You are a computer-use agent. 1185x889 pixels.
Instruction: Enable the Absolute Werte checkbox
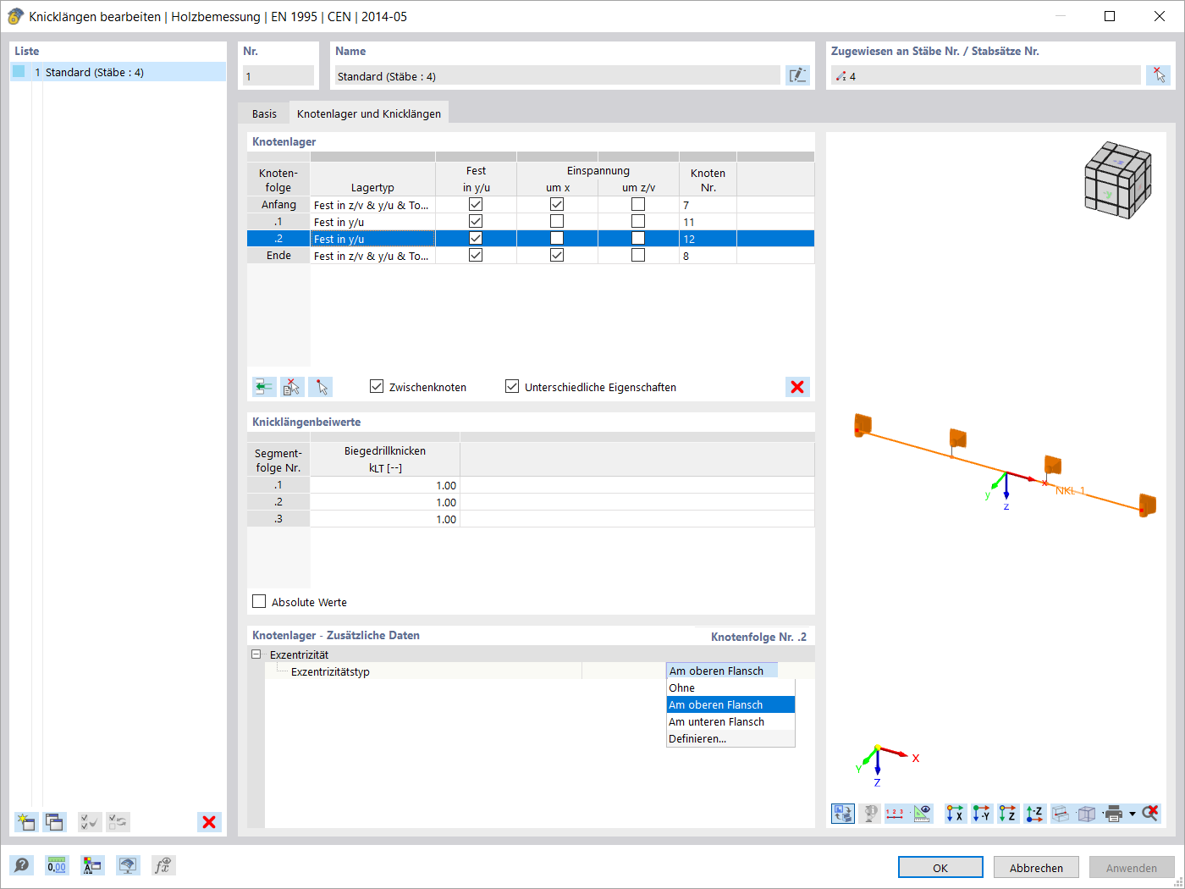(x=259, y=601)
